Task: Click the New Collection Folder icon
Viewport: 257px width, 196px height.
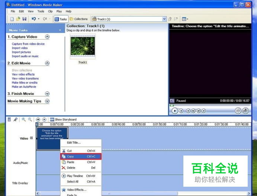Action: [x=176, y=19]
